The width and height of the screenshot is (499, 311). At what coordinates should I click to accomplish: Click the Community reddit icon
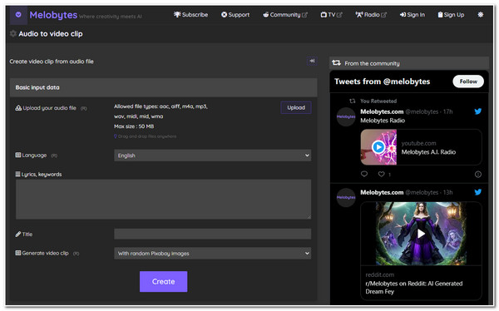[266, 15]
